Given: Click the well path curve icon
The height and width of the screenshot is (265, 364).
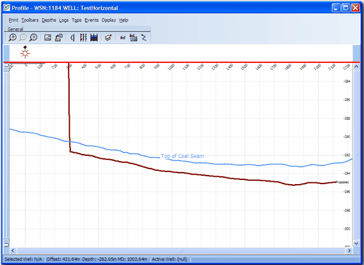Looking at the screenshot, I should [x=144, y=37].
